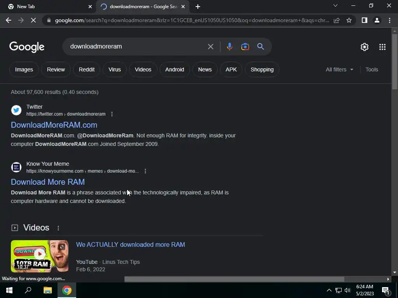The image size is (398, 298).
Task: Expand All filters dropdown
Action: (x=339, y=69)
